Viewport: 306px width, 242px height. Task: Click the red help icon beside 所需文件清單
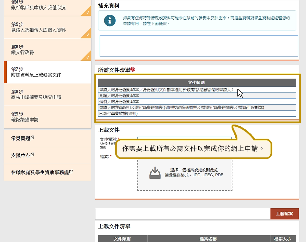133,70
